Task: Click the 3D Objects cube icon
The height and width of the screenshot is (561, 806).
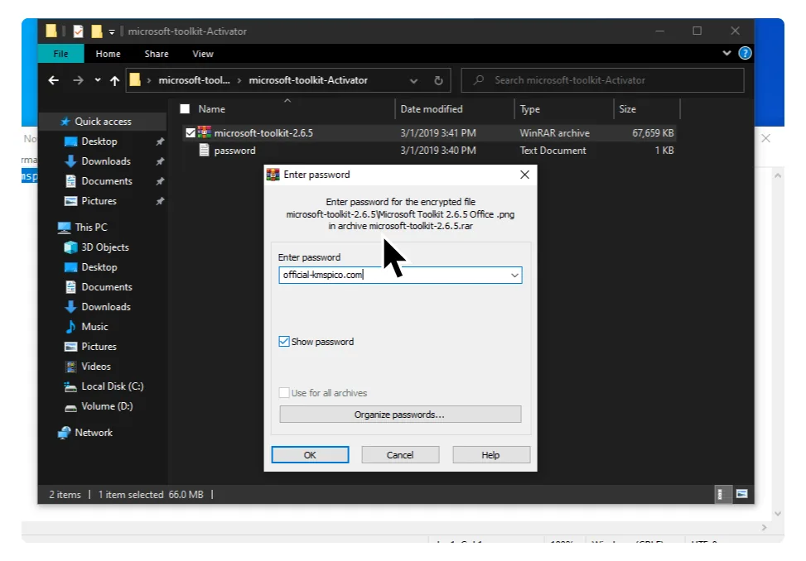Action: pos(70,247)
